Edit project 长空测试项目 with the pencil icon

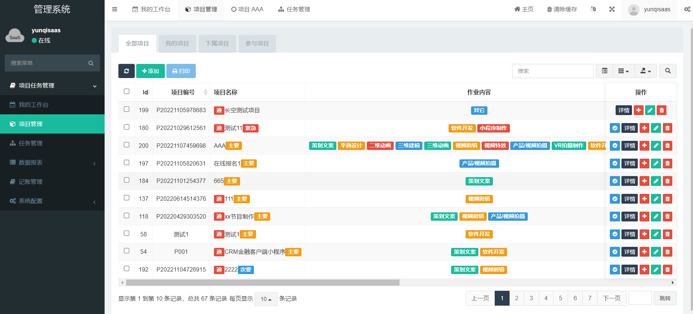(650, 110)
